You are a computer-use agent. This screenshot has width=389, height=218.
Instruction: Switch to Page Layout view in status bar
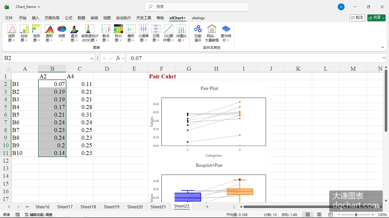(x=319, y=215)
